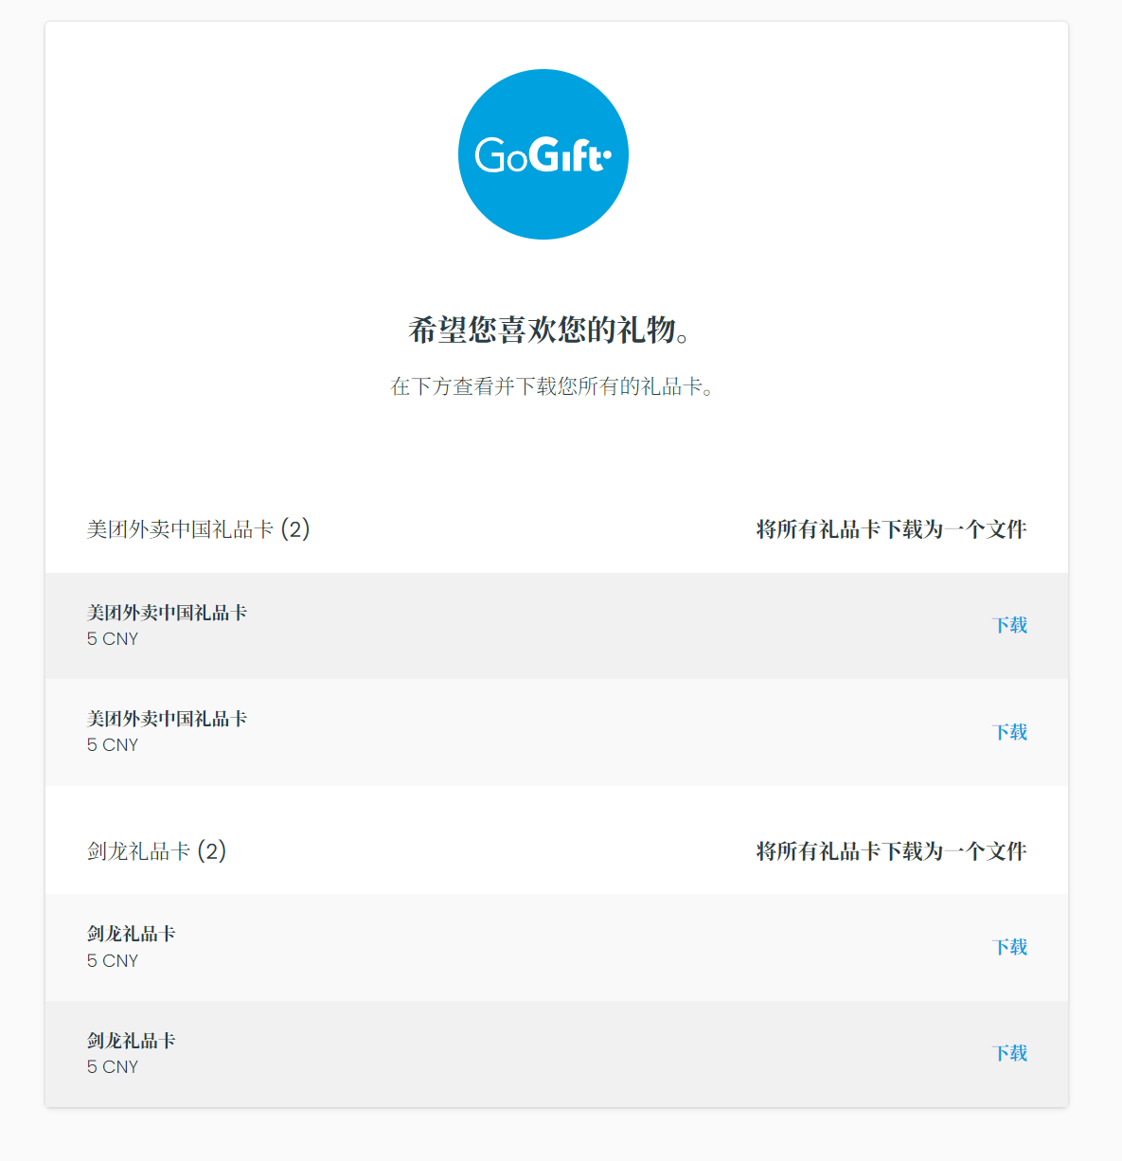
Task: Download the second 剑龙礼品卡 card
Action: (x=1010, y=1053)
